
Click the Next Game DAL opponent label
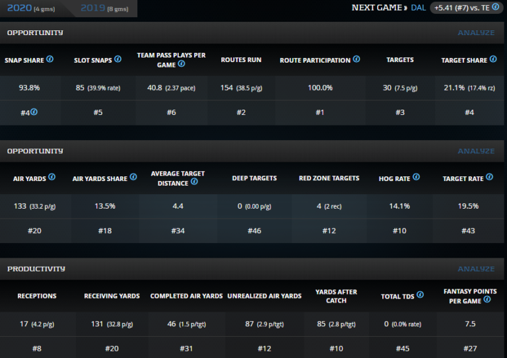click(x=418, y=8)
